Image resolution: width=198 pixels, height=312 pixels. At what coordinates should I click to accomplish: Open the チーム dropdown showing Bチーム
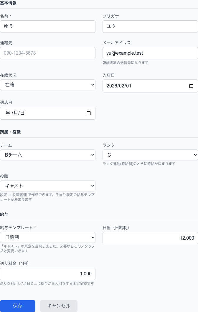[48, 155]
